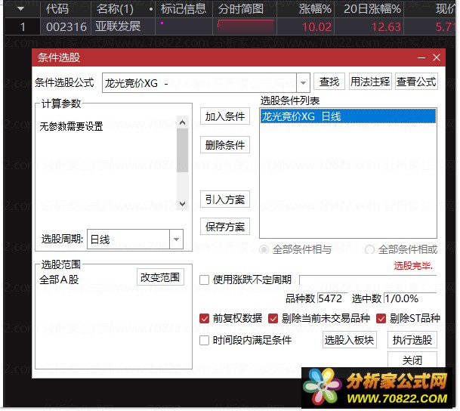This screenshot has width=460, height=411.
Task: Click the 无参数需要设置 text
Action: tap(71, 126)
